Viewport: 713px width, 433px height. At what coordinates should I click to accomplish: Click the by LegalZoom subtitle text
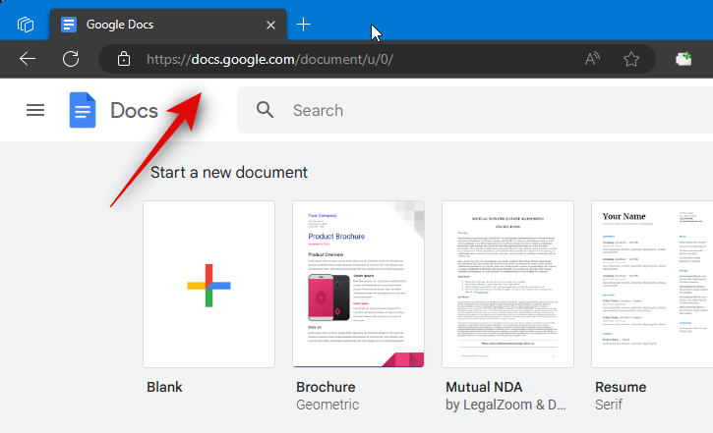(505, 405)
